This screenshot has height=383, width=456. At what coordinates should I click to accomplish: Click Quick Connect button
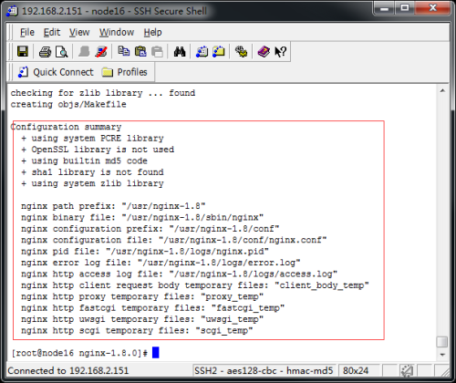pos(56,72)
